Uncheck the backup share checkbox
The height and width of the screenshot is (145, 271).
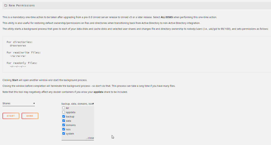coord(64,117)
